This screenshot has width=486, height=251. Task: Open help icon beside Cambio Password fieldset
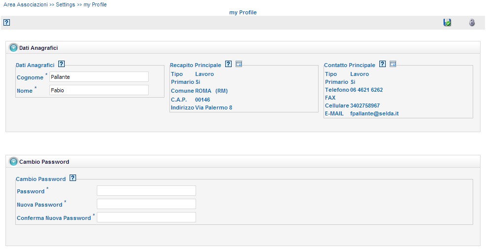(73, 178)
